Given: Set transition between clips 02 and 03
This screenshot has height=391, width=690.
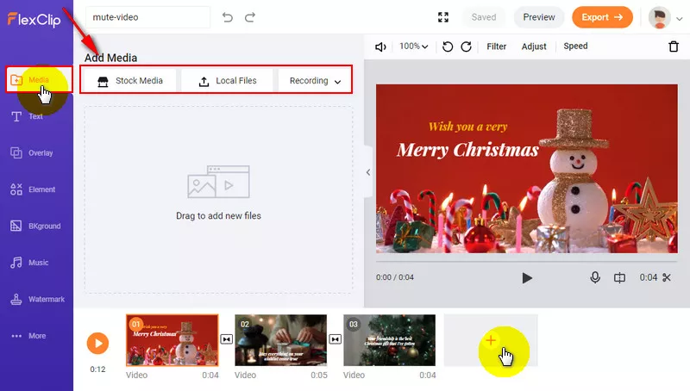Looking at the screenshot, I should pos(336,339).
